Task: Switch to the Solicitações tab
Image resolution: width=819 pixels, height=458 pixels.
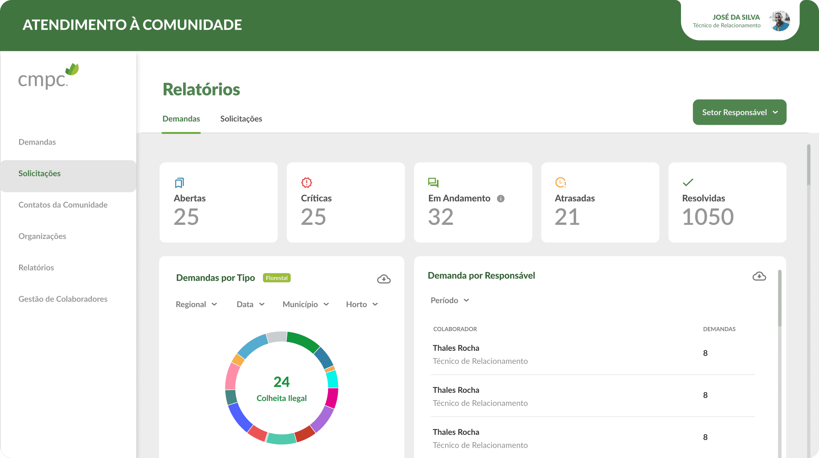Action: pos(241,119)
